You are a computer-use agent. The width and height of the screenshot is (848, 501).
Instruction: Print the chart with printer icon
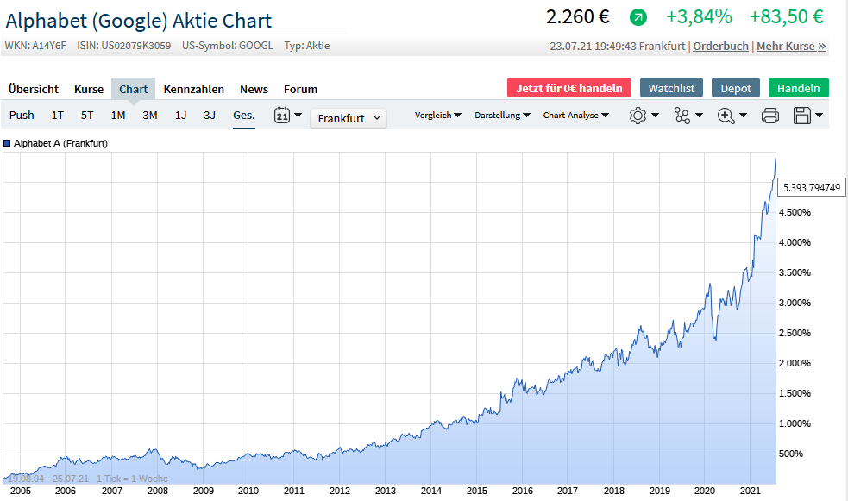tap(770, 116)
